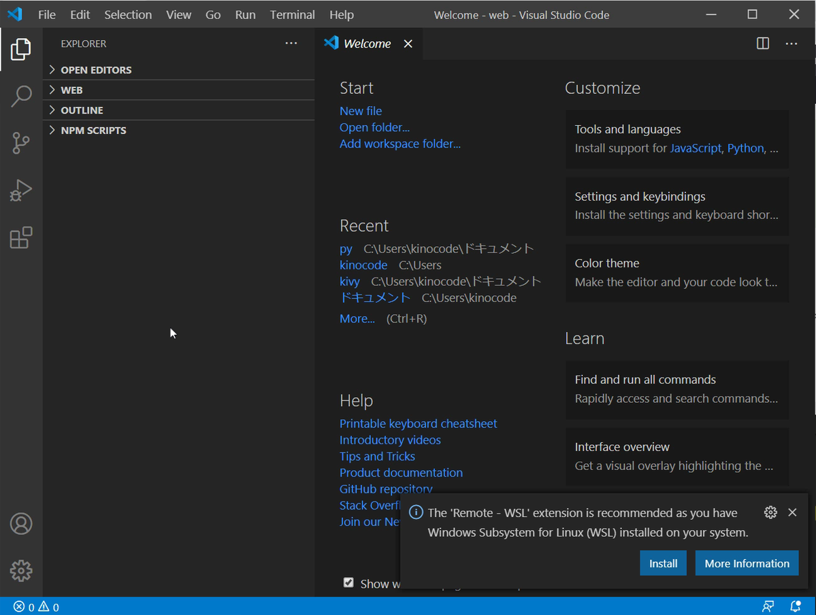The height and width of the screenshot is (615, 816).
Task: Open the Accounts menu icon
Action: point(21,523)
